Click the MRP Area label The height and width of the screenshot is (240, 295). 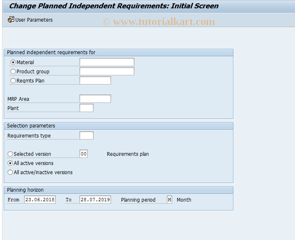tap(18, 99)
